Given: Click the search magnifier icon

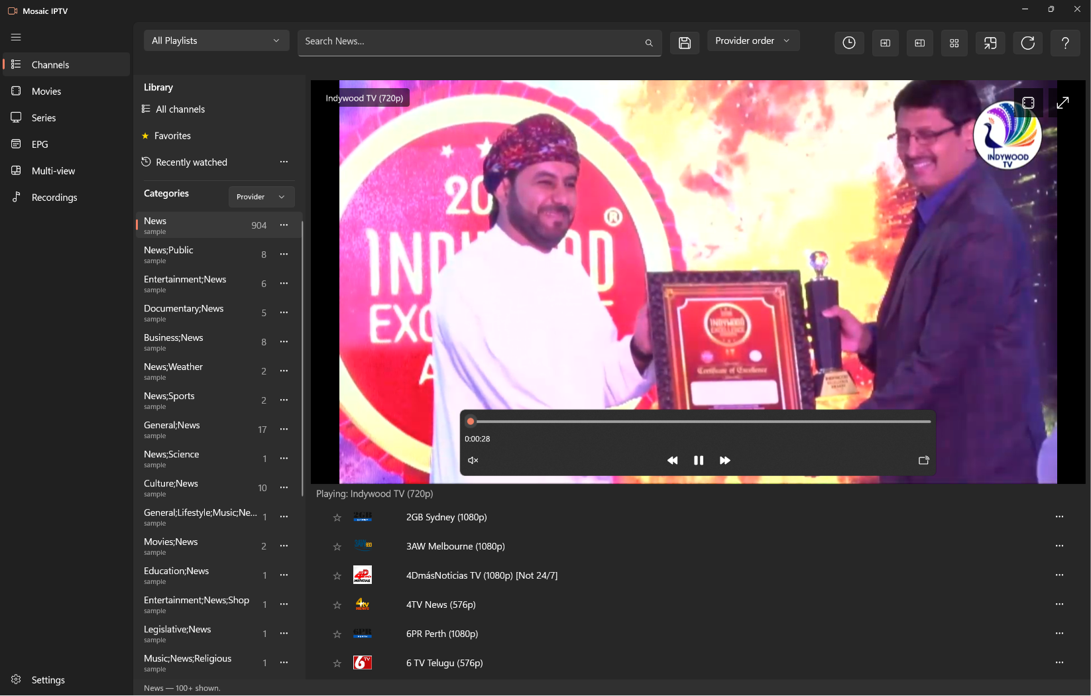Looking at the screenshot, I should pos(649,42).
